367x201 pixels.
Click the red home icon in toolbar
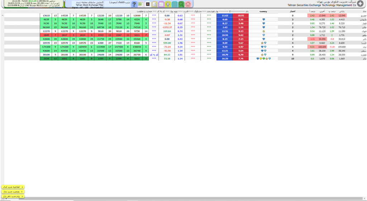point(188,4)
